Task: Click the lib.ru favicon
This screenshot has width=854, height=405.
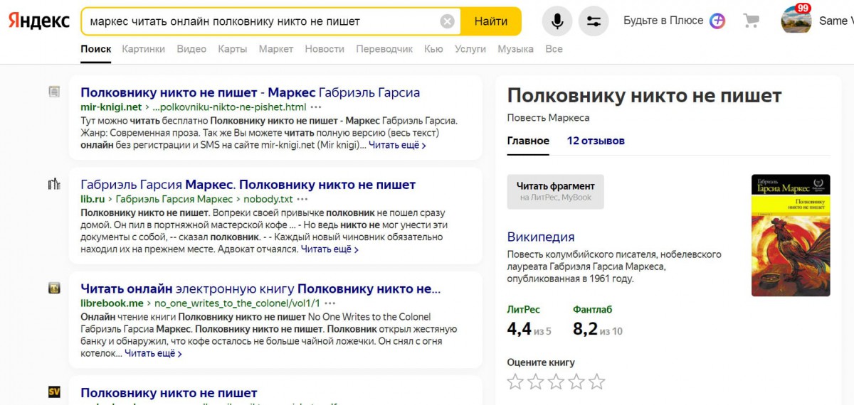Action: point(54,185)
